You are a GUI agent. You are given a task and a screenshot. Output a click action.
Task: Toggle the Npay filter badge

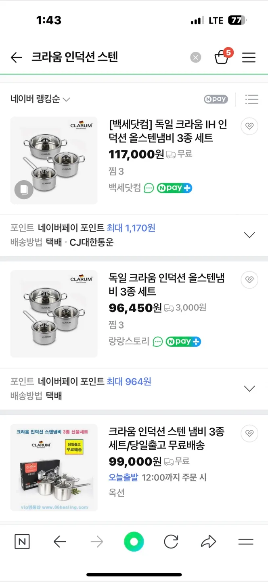click(216, 99)
